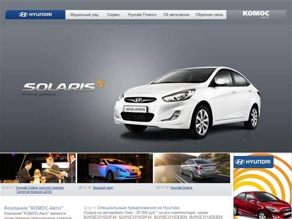Go to Об автосалоне section
Screen dimensions: 292x219
(x=176, y=15)
